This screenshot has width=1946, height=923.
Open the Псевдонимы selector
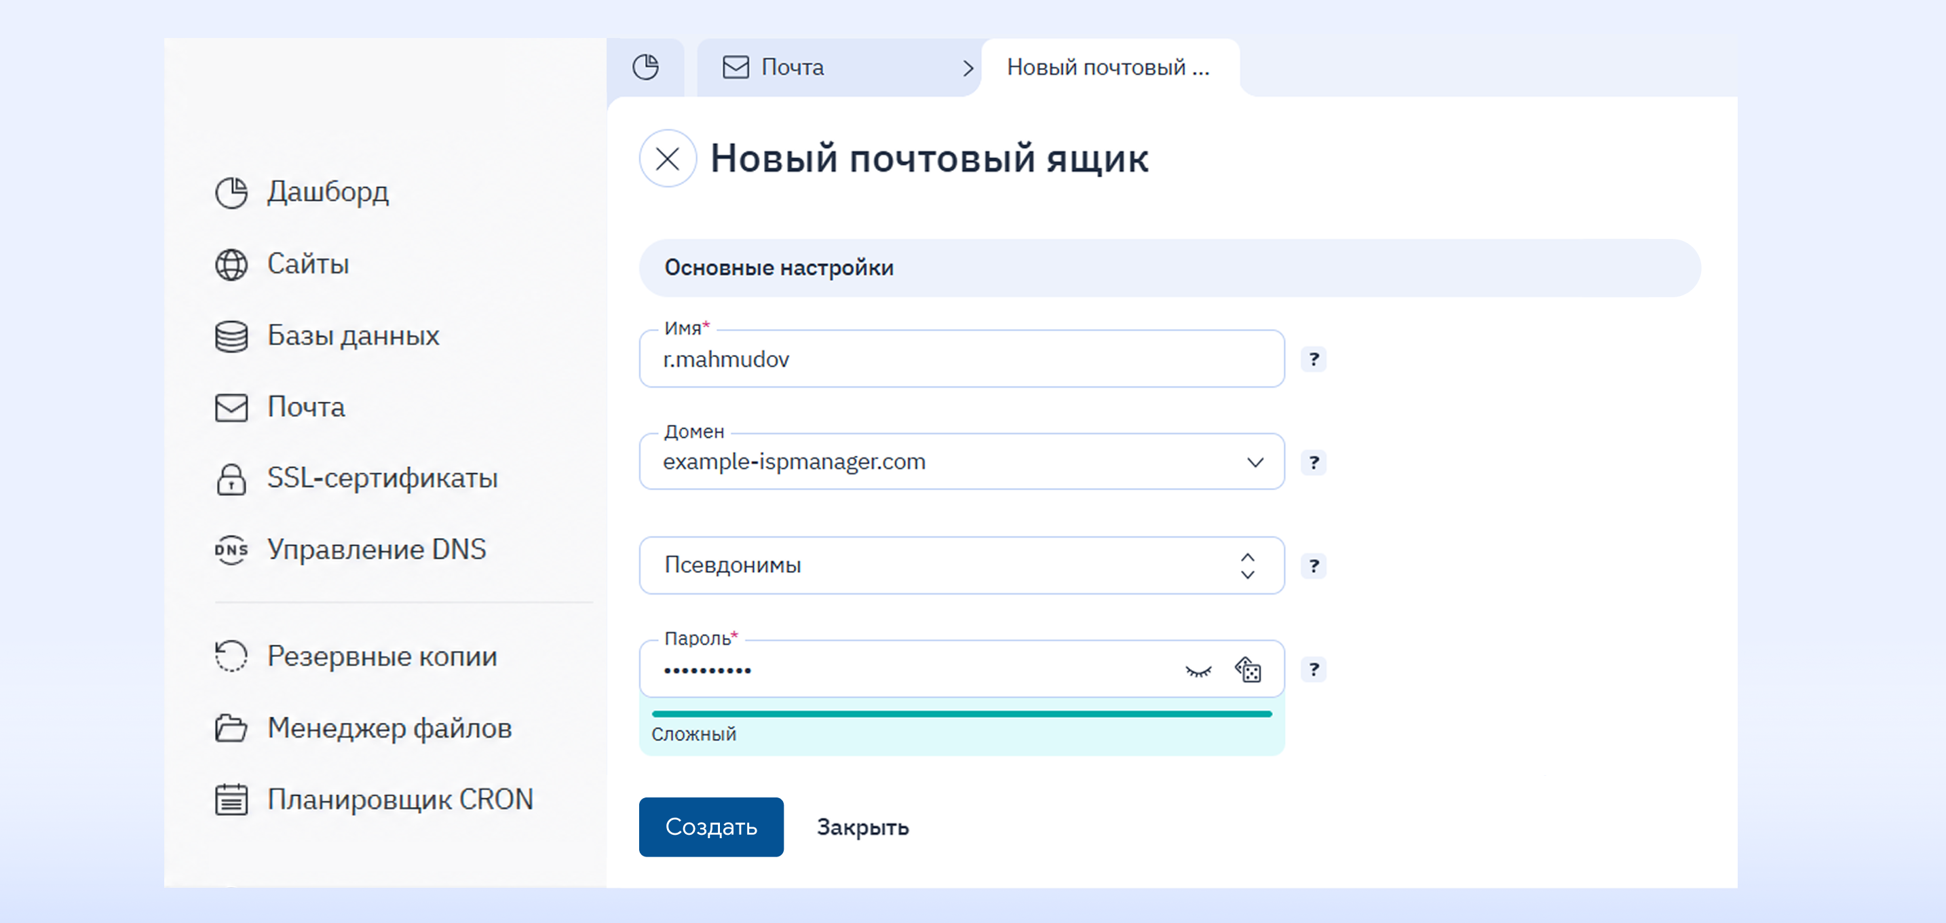961,565
